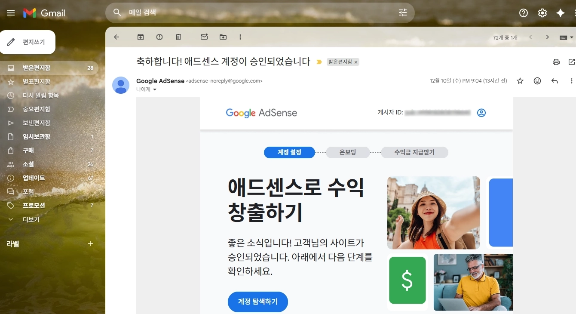This screenshot has width=576, height=314.
Task: Print the email with printer icon
Action: click(x=556, y=62)
